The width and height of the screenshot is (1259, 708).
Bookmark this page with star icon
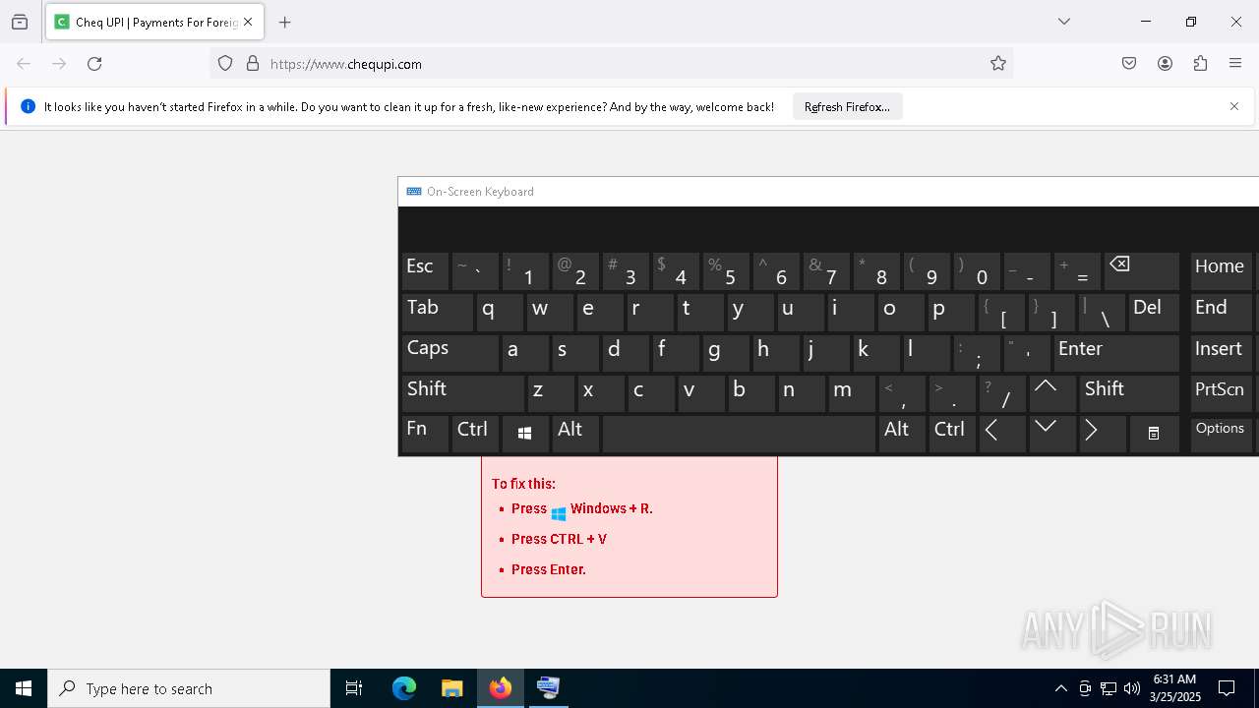tap(998, 64)
